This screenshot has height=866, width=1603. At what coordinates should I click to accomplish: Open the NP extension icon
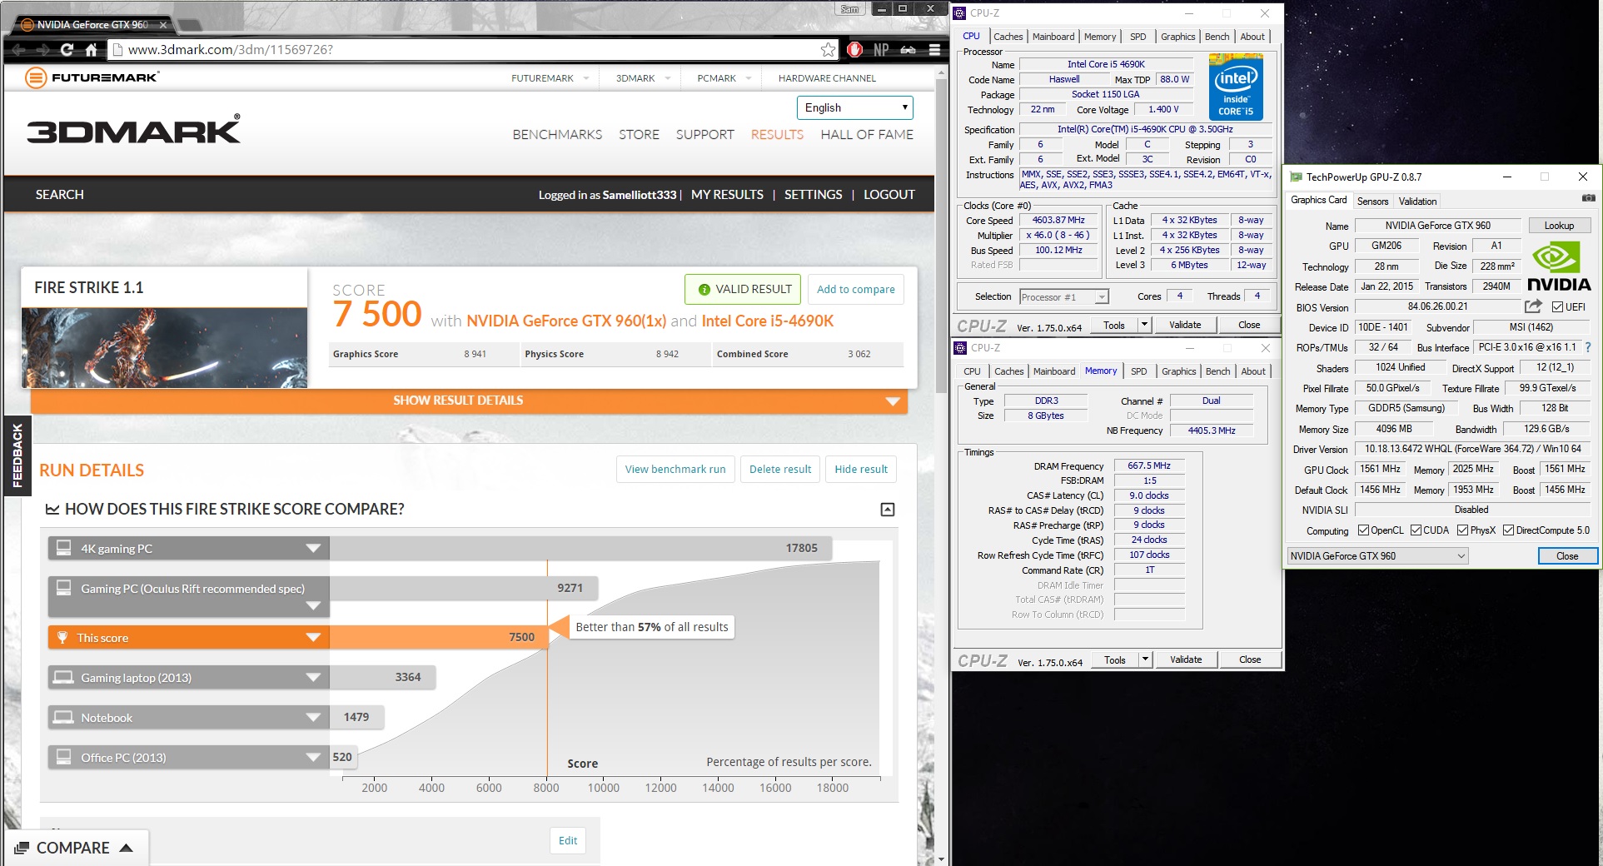(881, 50)
